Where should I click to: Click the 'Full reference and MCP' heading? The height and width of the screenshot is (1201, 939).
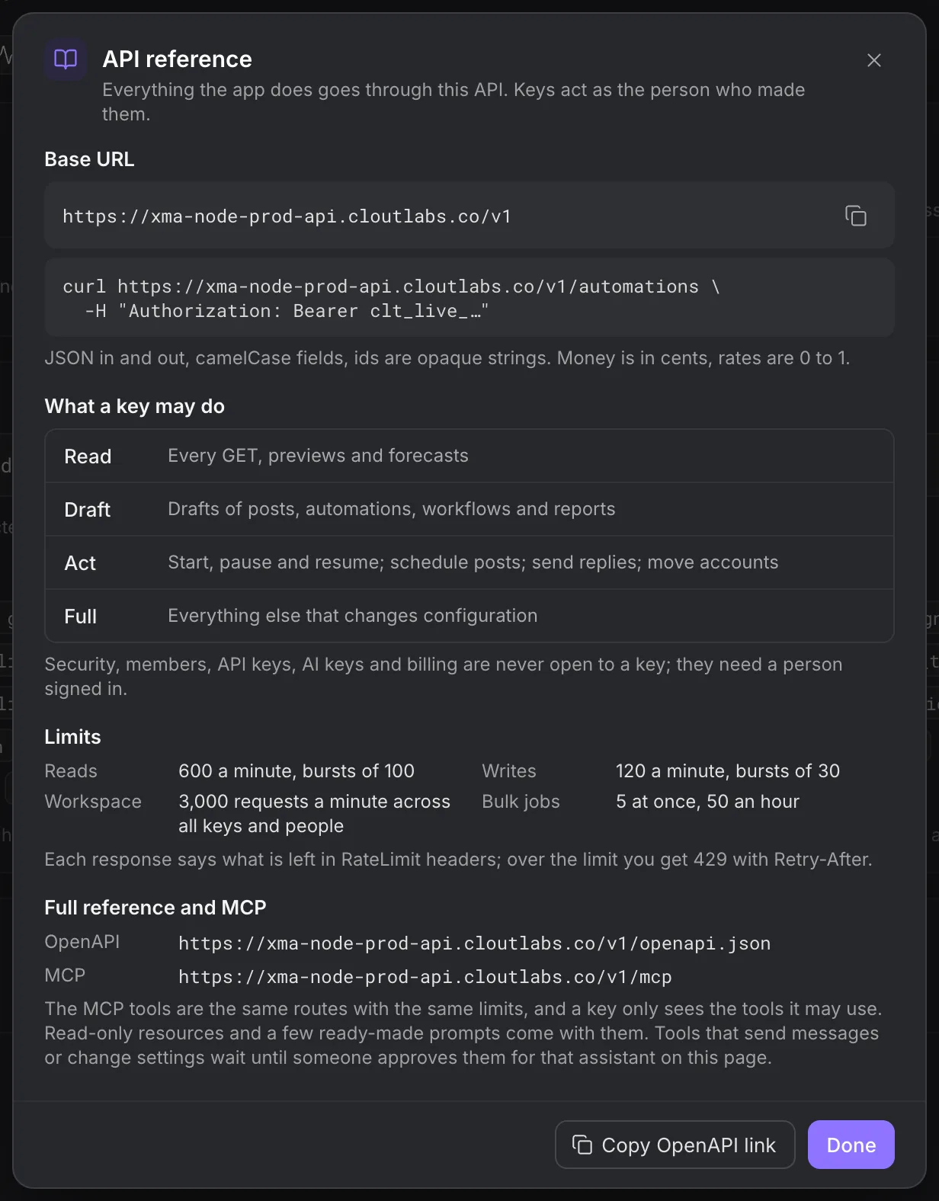[x=155, y=908]
